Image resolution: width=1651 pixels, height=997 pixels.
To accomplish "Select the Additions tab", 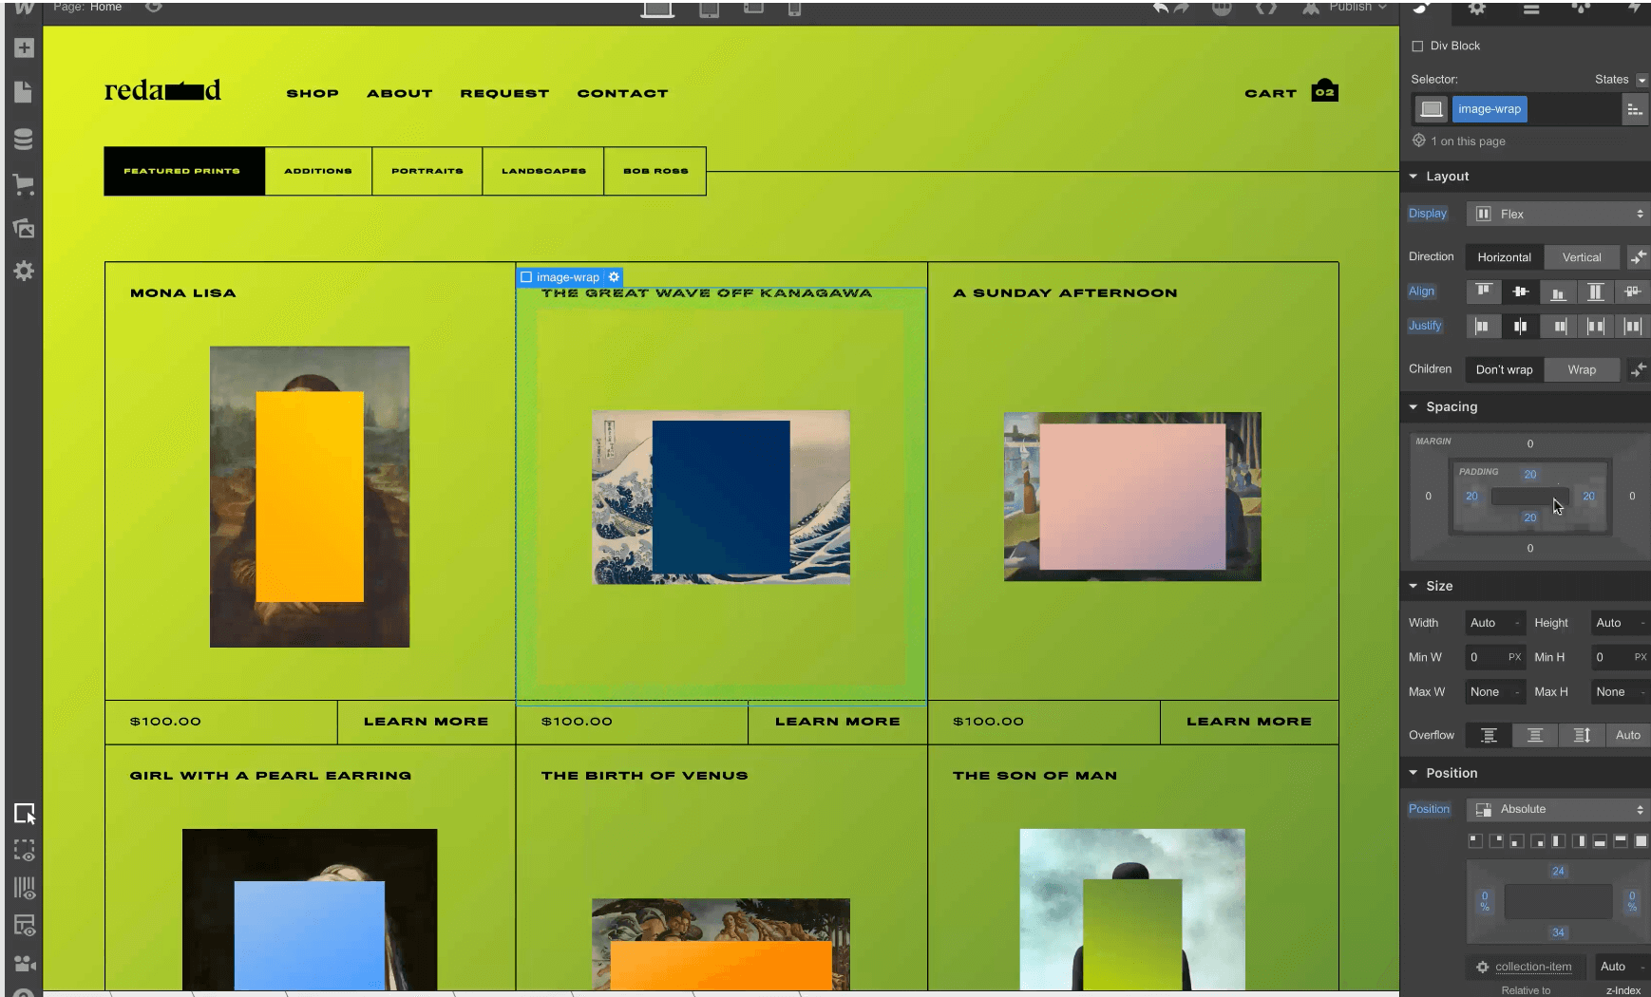I will (318, 171).
